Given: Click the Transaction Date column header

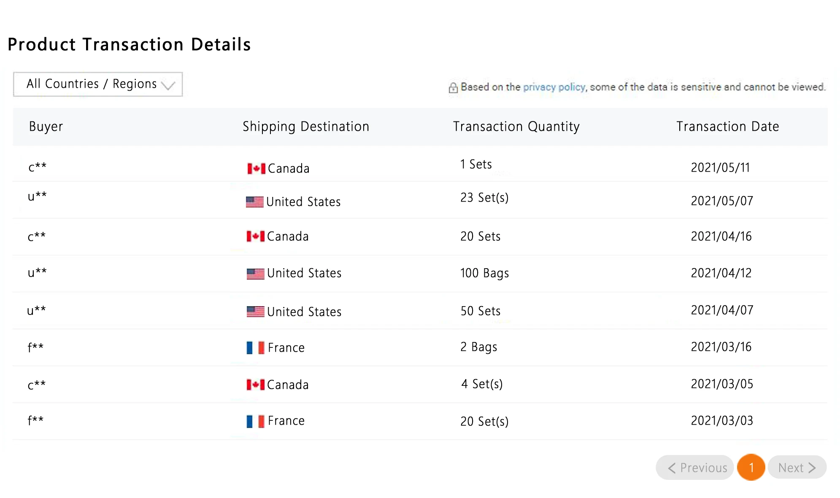Looking at the screenshot, I should point(728,127).
